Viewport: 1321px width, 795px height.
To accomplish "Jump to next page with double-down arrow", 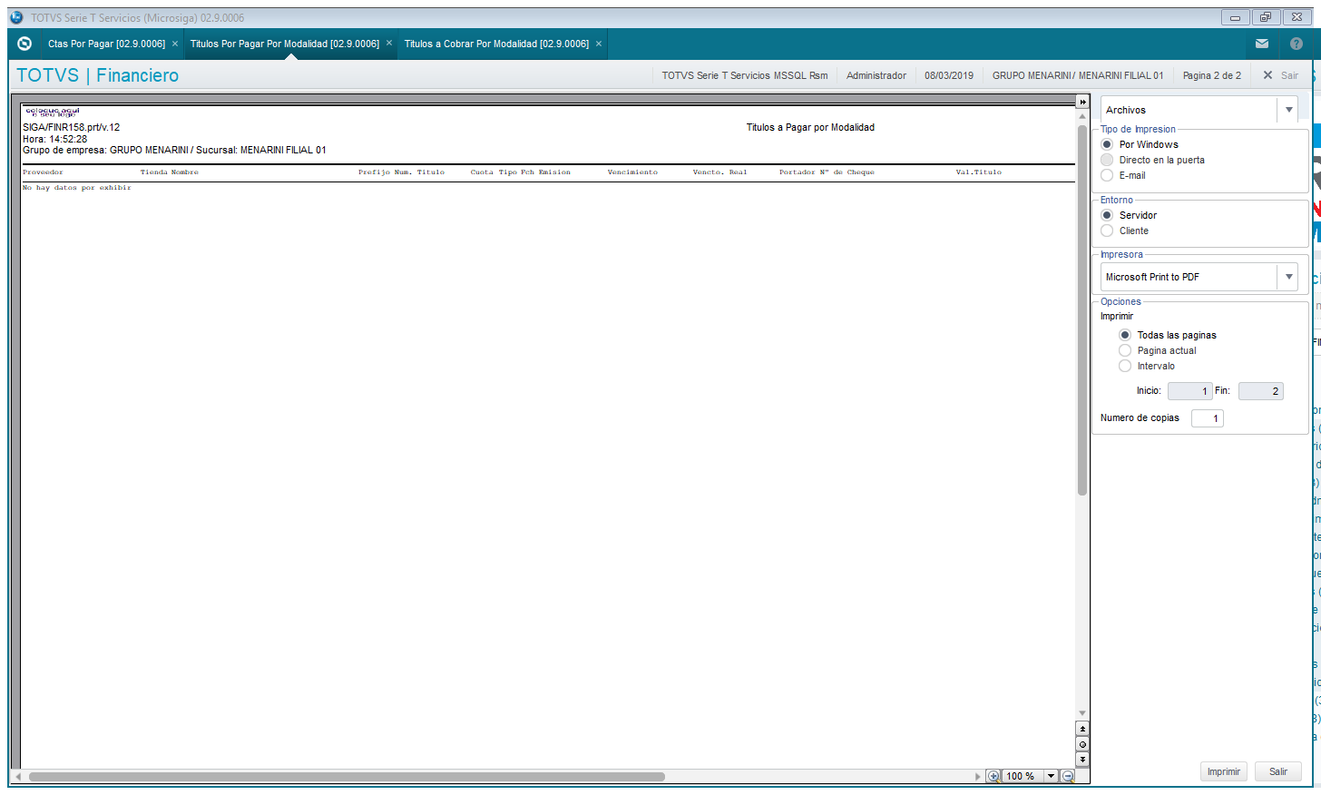I will 1082,759.
